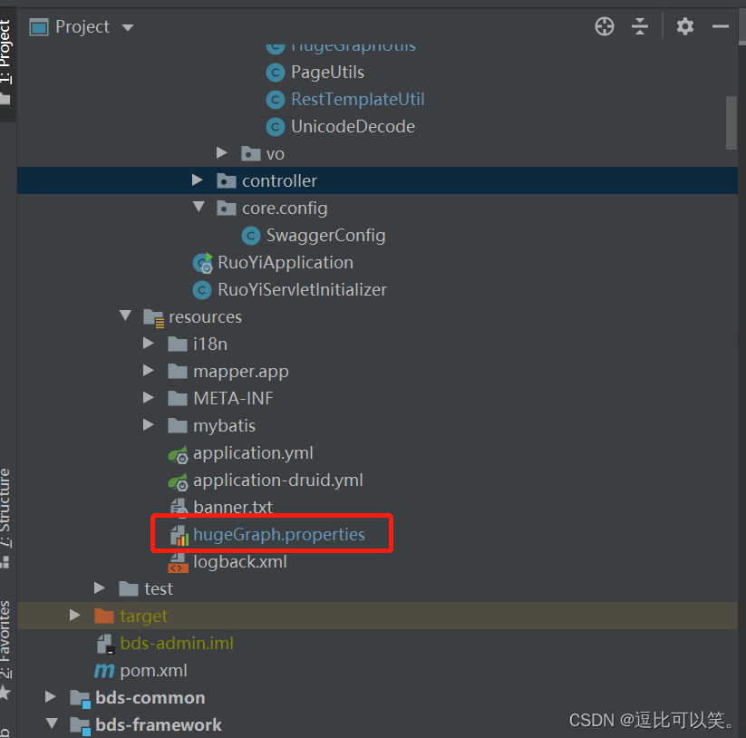Click the i18n folder icon

(178, 344)
